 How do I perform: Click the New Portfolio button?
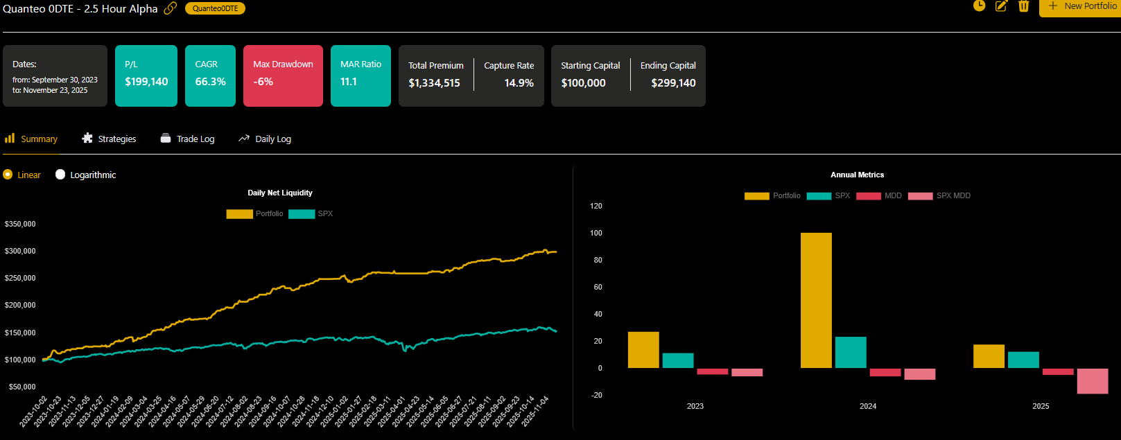tap(1081, 6)
